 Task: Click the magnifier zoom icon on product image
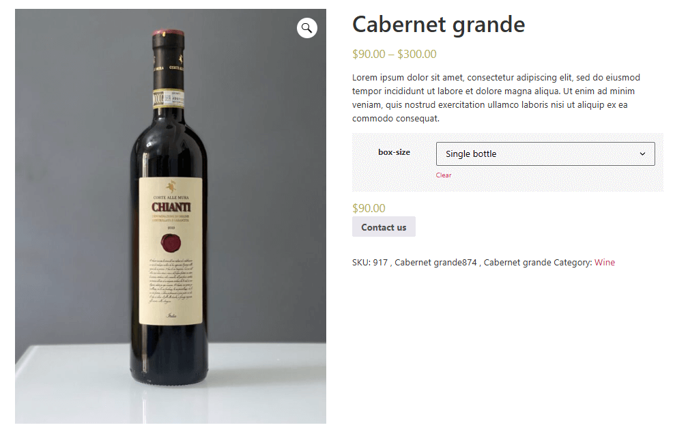click(x=306, y=28)
